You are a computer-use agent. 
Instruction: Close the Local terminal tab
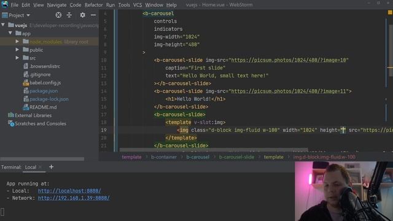(x=40, y=167)
